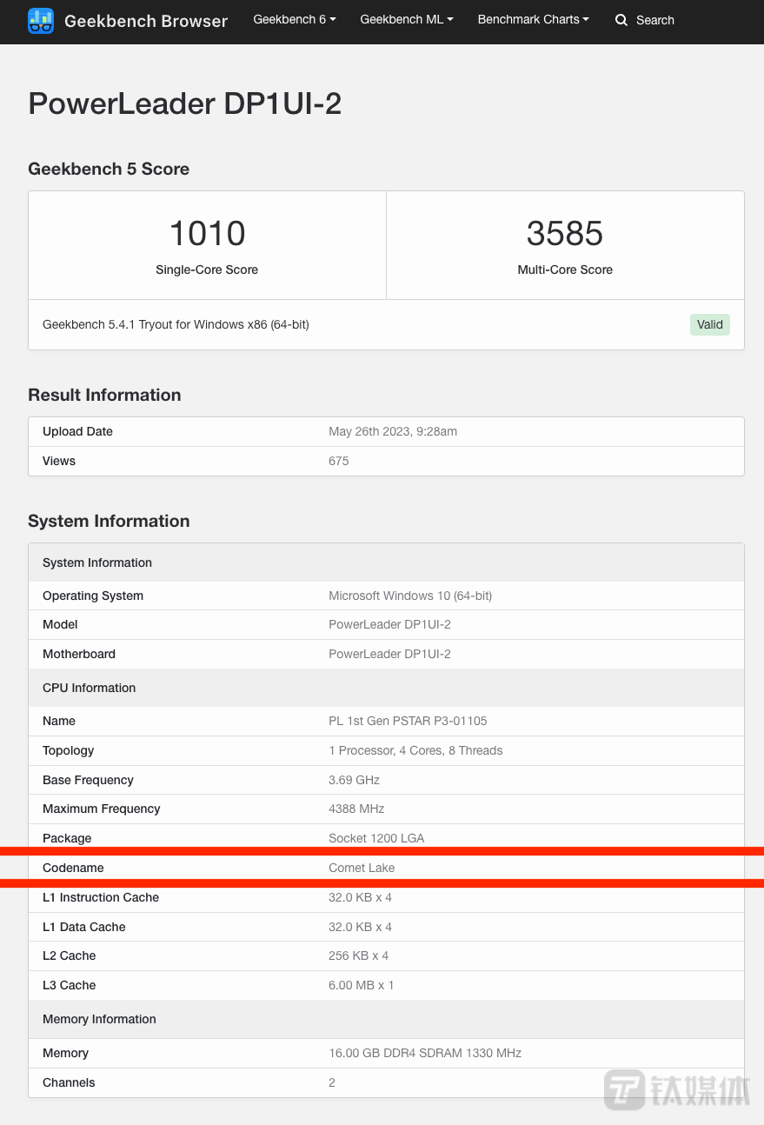
Task: Click the green Valid badge
Action: tap(710, 324)
